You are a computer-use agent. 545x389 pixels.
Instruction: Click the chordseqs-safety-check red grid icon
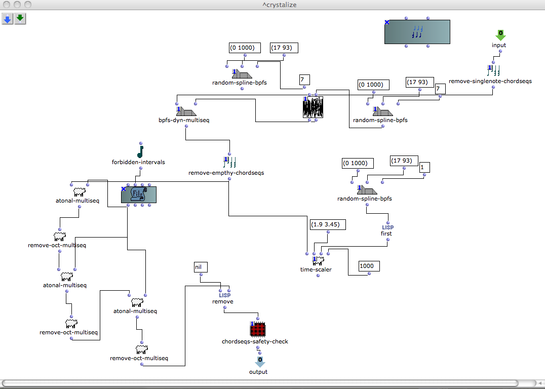258,330
